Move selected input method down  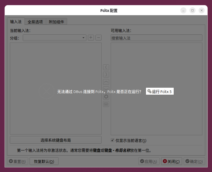(106, 89)
